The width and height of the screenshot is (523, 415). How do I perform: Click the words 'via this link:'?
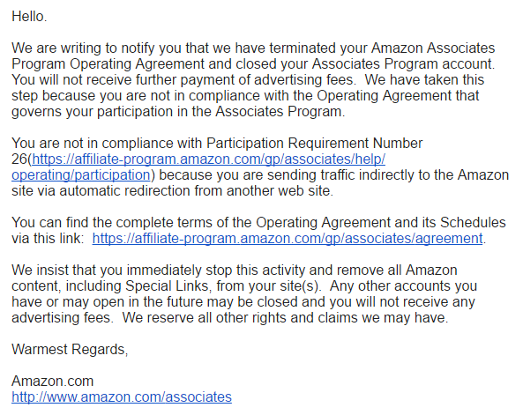click(48, 238)
